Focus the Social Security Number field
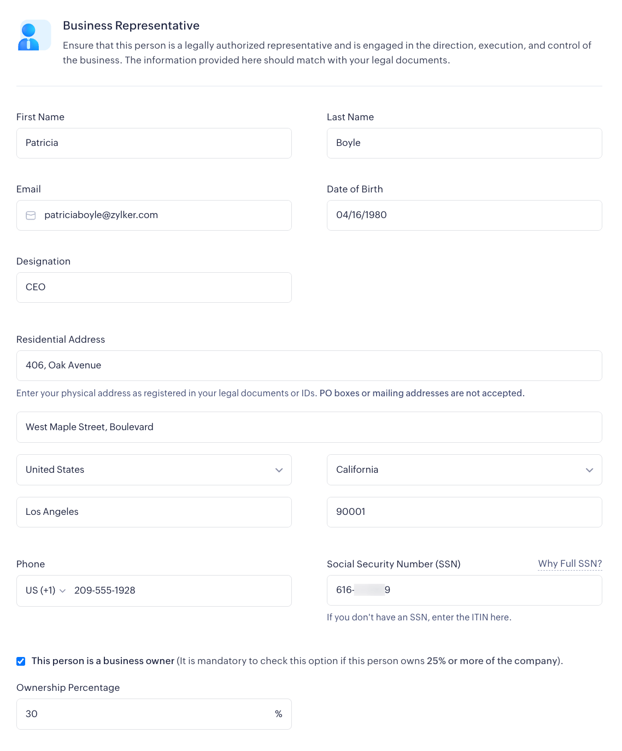 (x=464, y=590)
